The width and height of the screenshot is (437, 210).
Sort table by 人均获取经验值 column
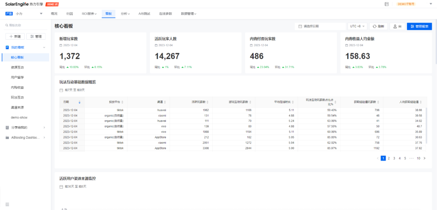(421, 102)
